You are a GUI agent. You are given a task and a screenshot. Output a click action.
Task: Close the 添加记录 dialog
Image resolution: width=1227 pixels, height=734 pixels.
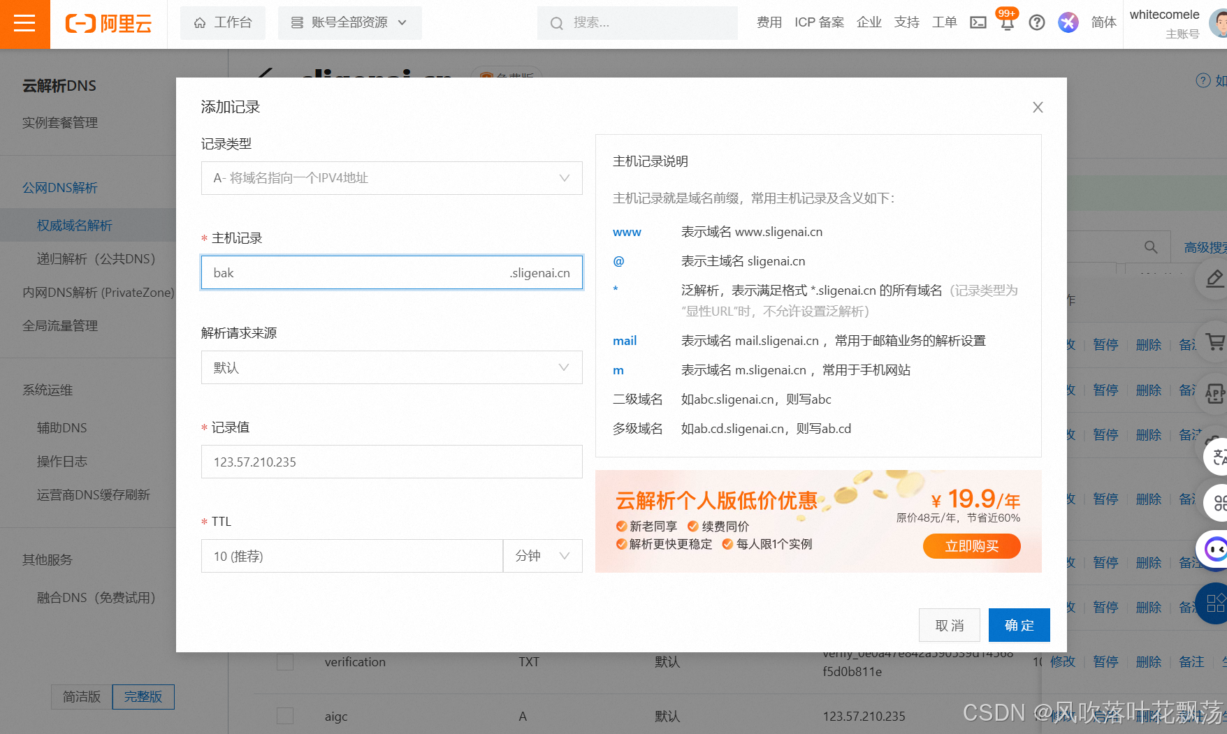pyautogui.click(x=1038, y=107)
